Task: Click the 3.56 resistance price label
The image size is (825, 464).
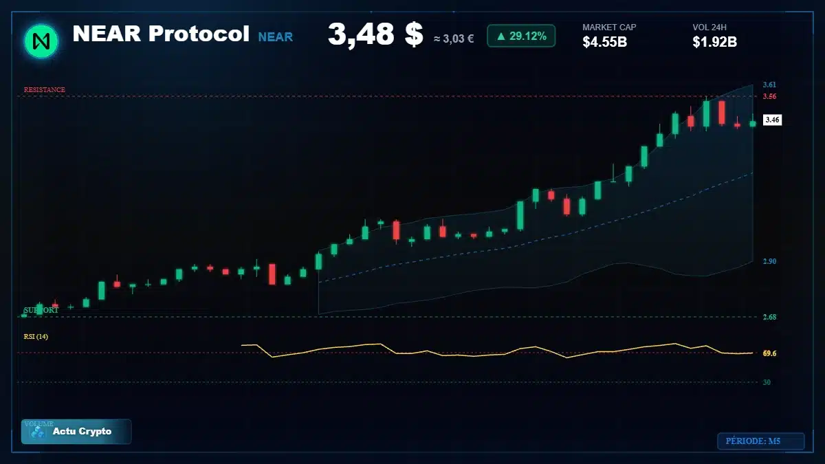Action: 769,96
